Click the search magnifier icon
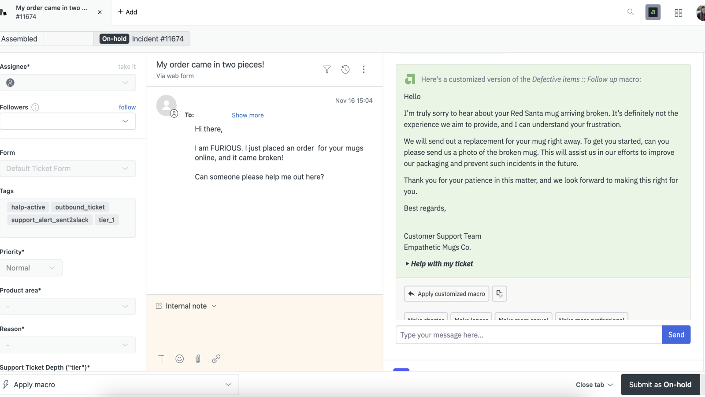The width and height of the screenshot is (705, 397). 631,12
